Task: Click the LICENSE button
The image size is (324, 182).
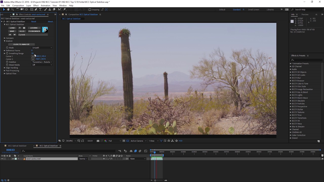Action: click(x=34, y=28)
